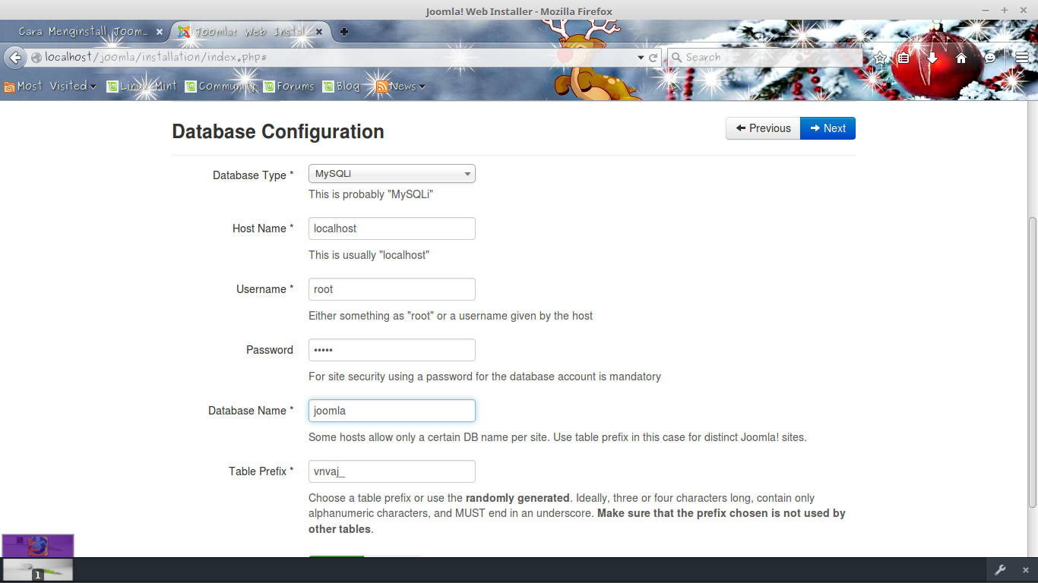Proceed with the Next button
This screenshot has height=583, width=1038.
click(x=828, y=128)
